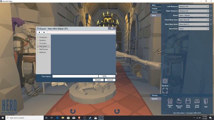Click the Cancel button in dialog
Screen dimensions: 214x120
tap(110, 80)
